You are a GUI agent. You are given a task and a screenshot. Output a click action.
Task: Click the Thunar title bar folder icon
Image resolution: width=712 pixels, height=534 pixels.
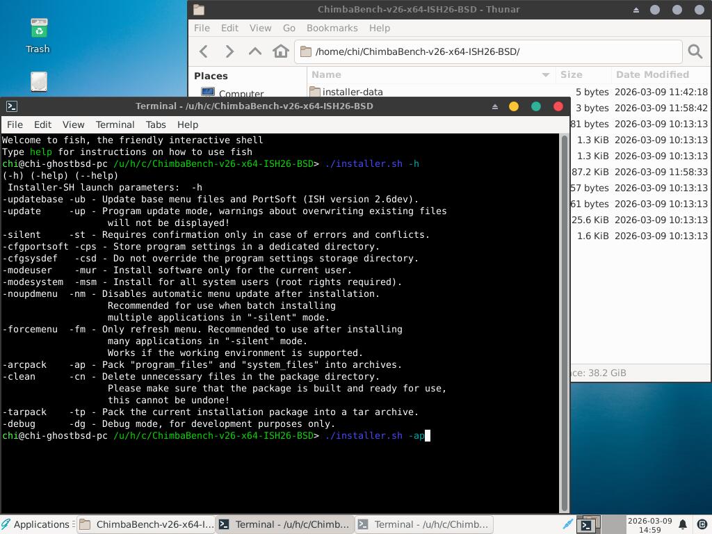(199, 10)
